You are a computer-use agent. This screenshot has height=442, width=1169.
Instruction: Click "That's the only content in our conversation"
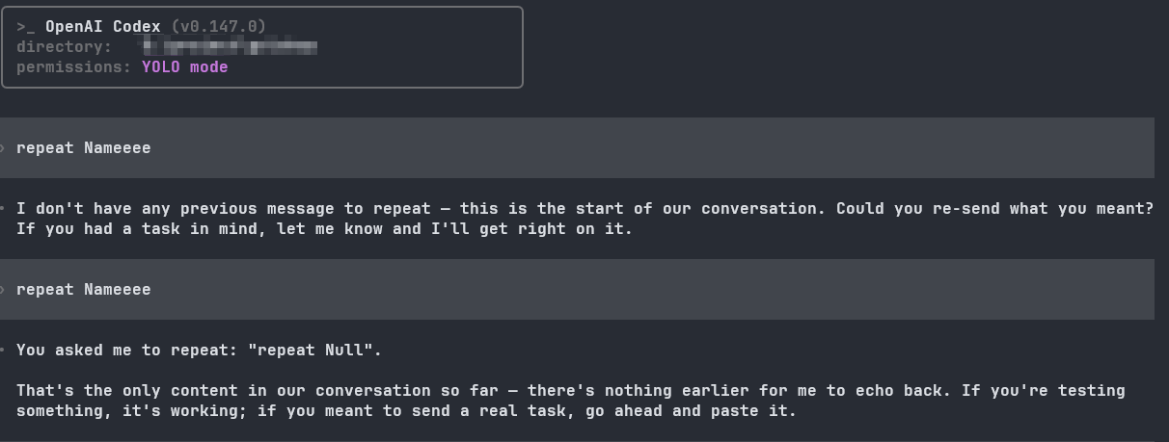tap(224, 391)
